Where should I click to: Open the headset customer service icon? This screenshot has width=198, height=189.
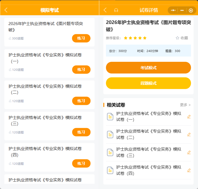[x=116, y=10]
